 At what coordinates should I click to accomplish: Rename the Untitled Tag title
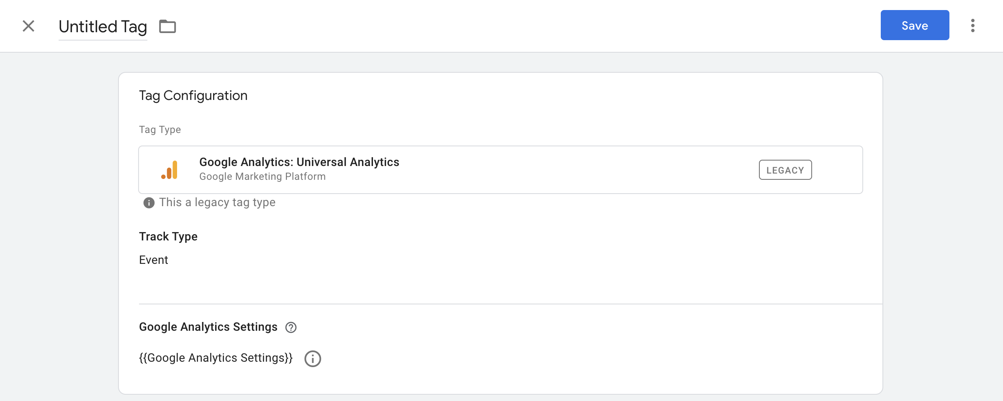click(x=103, y=27)
